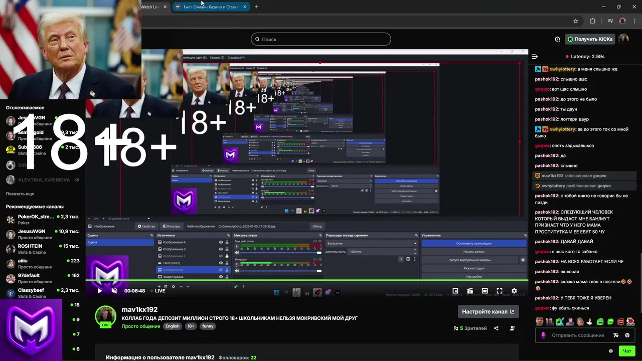Open mav1kx192 channel name
The image size is (642, 361).
pos(139,310)
